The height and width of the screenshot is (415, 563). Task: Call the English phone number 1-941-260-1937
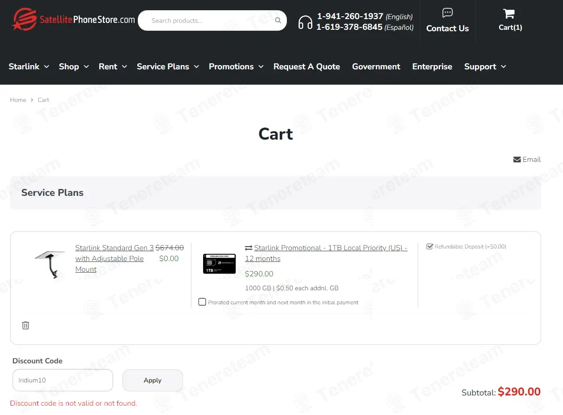[350, 16]
